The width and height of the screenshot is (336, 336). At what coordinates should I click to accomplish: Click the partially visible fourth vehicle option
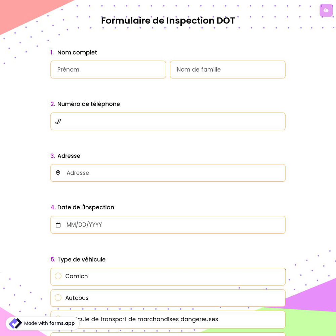click(x=168, y=335)
